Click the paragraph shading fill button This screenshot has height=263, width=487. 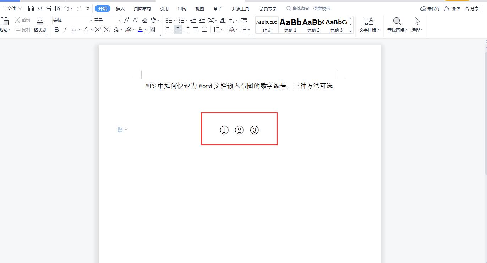point(232,30)
